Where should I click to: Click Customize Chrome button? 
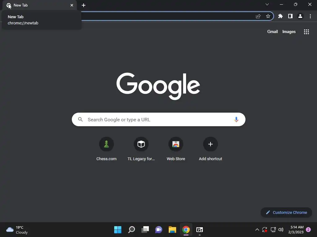tap(286, 212)
